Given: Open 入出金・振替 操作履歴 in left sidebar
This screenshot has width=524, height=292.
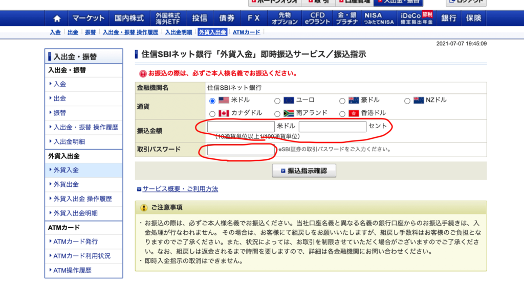Looking at the screenshot, I should click(x=83, y=127).
